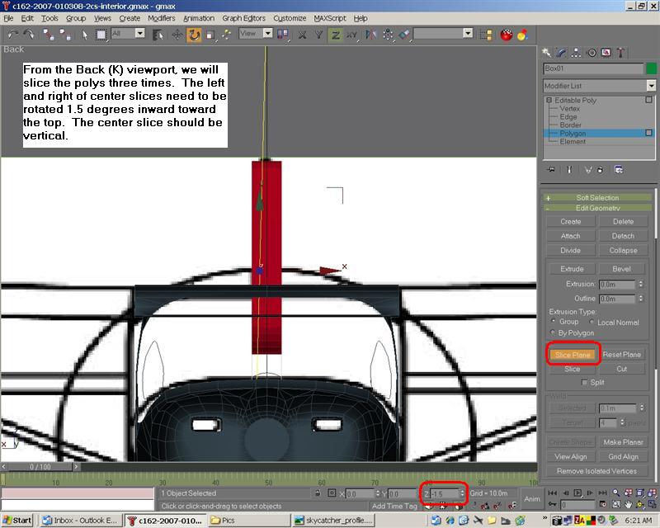
Task: Check the Split checkbox
Action: tap(584, 382)
